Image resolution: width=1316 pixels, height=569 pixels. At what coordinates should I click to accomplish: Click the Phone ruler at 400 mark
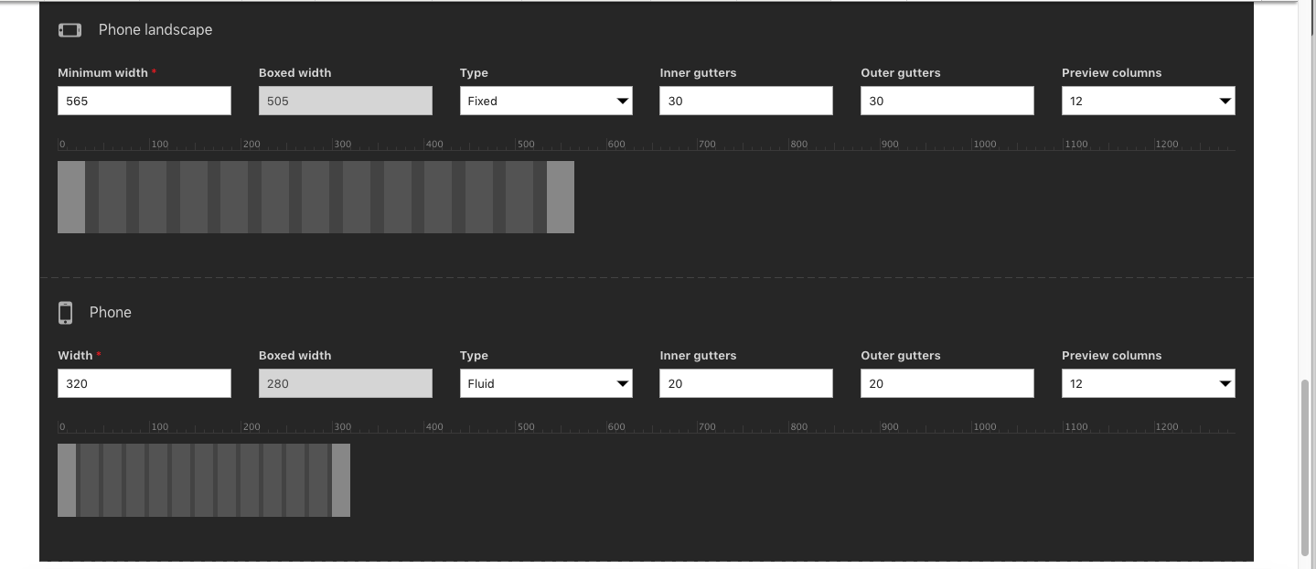[x=425, y=428]
